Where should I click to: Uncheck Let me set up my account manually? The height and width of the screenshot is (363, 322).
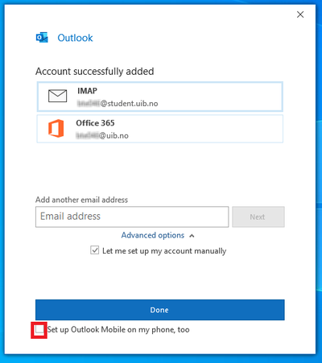pyautogui.click(x=94, y=250)
